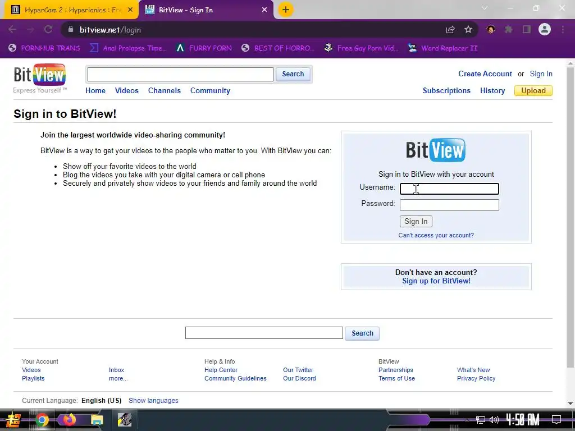Open File Explorer from the taskbar
This screenshot has width=575, height=431.
tap(97, 420)
